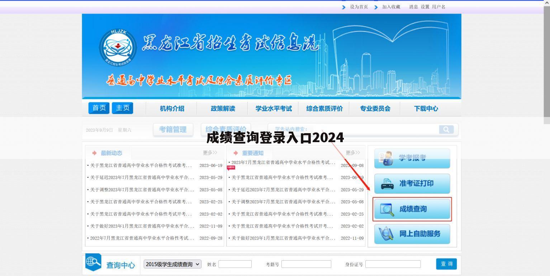The image size is (550, 276).
Task: Focus the 考籍号 input field
Action: (x=306, y=264)
